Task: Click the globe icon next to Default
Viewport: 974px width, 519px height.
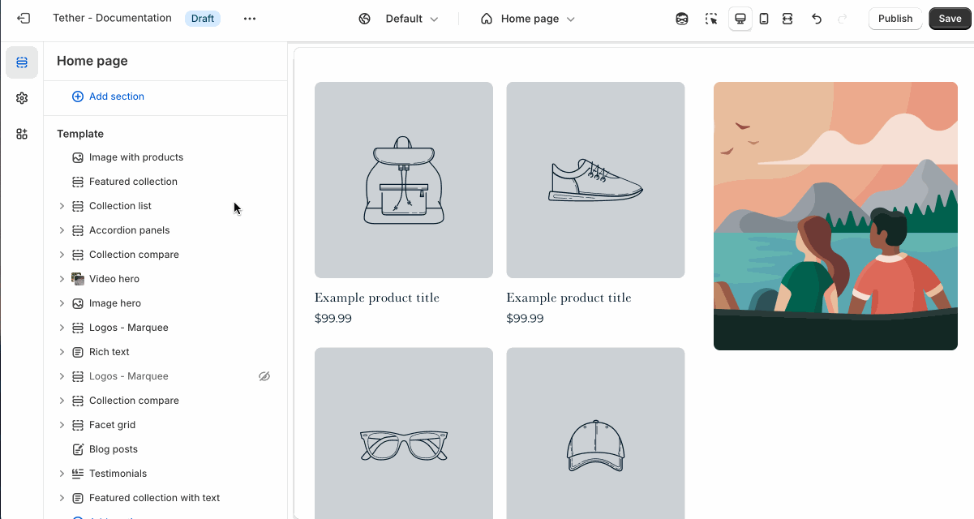Action: click(365, 19)
